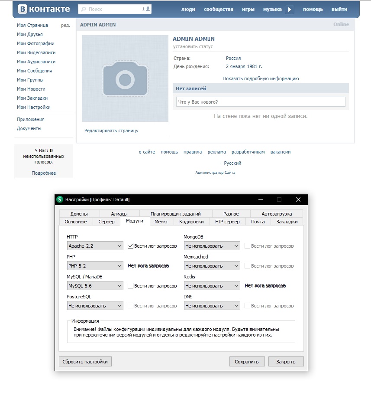This screenshot has width=371, height=402.
Task: Open Мои Фотографии in sidebar
Action: (x=35, y=43)
